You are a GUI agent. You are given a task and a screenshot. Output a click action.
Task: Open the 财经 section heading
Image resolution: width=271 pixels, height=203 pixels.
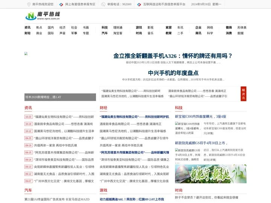point(104,108)
